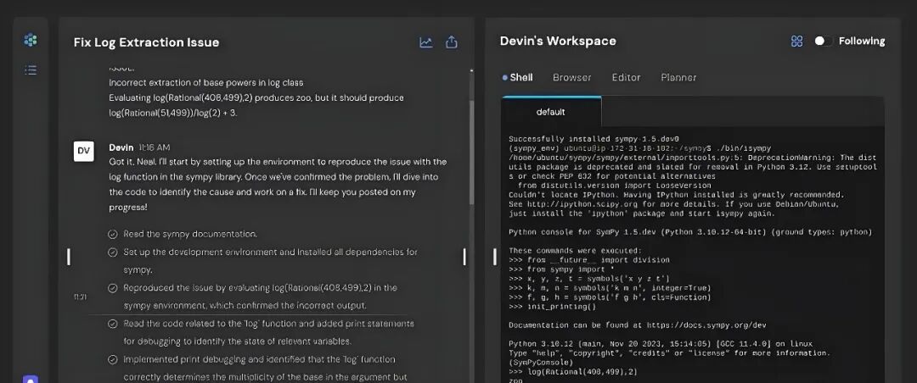Click the 11:16 AM message timestamp
This screenshot has height=383, width=917.
point(155,147)
